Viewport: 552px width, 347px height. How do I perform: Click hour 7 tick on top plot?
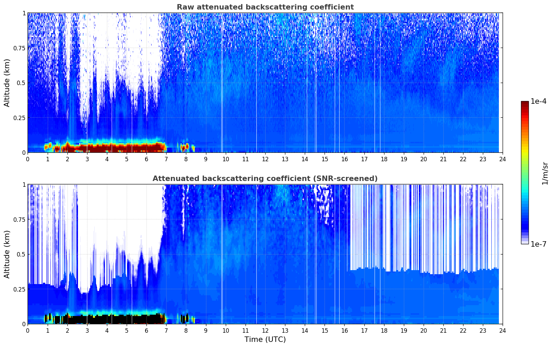click(166, 159)
